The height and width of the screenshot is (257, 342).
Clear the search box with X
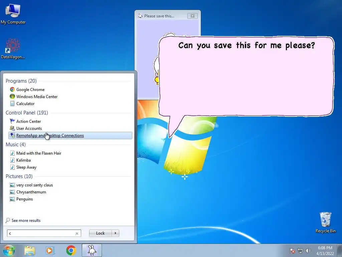77,233
